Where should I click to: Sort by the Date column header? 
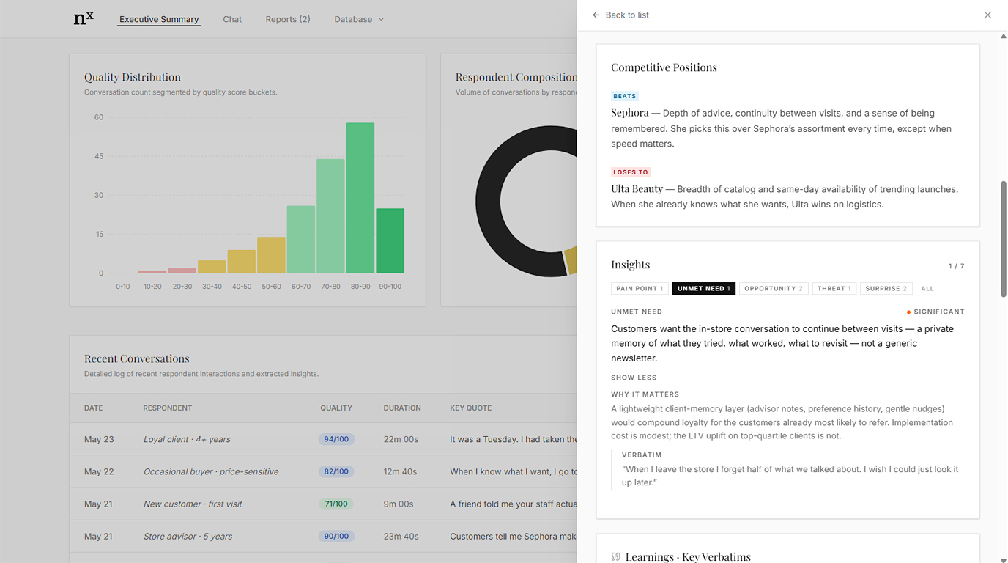click(x=93, y=408)
